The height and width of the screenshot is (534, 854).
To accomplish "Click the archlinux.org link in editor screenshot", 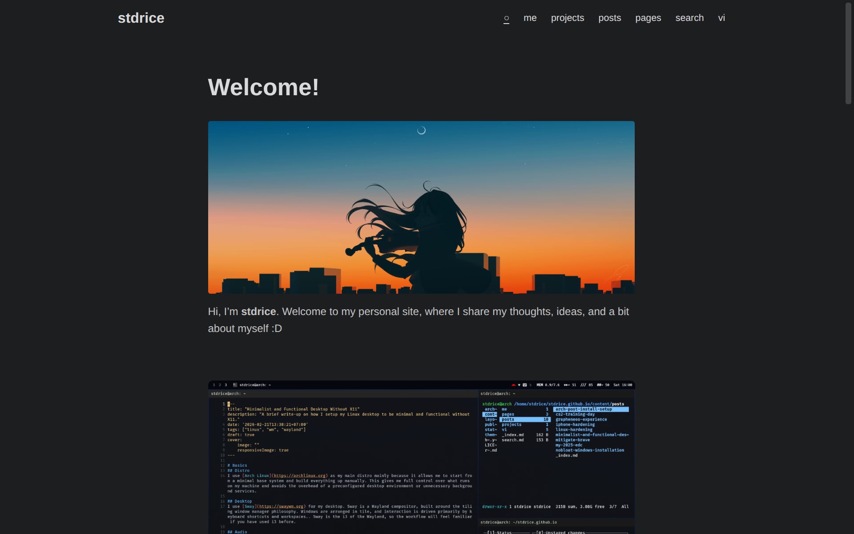I will coord(299,476).
